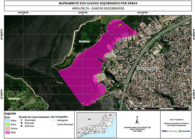This screenshot has height=139, width=195.
Task: Click the Delta magenta legend swatch
Action: [x=8, y=132]
